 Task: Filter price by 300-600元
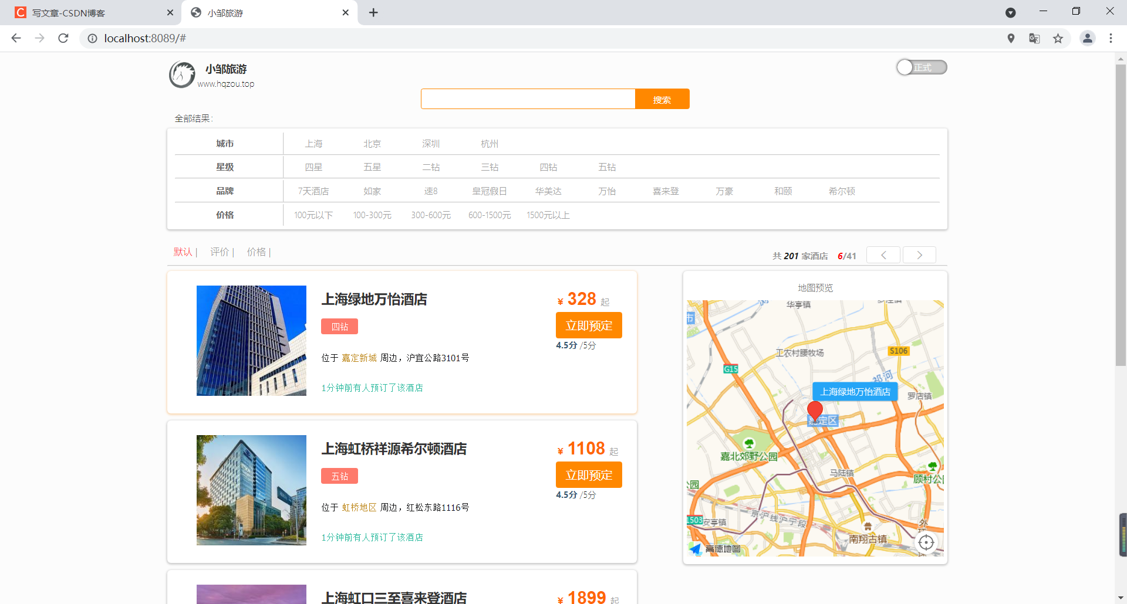tap(431, 215)
